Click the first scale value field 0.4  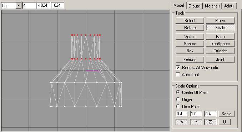(x=182, y=114)
